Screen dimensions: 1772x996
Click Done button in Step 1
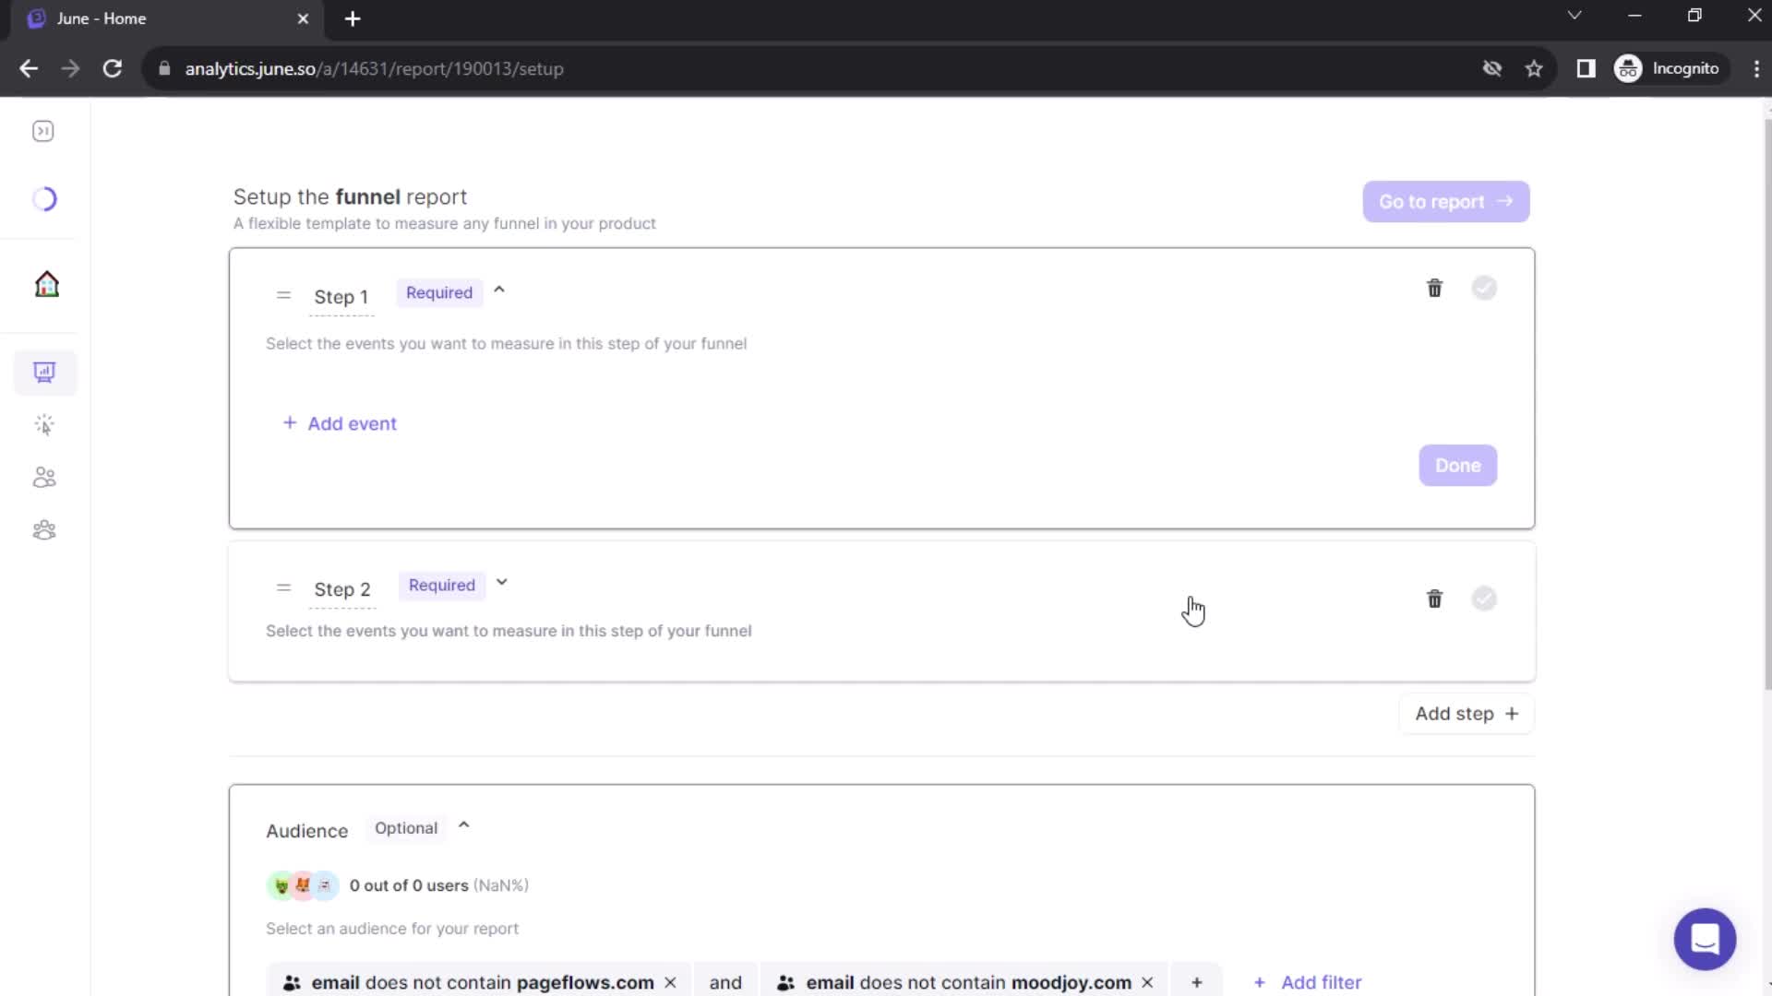tap(1456, 465)
